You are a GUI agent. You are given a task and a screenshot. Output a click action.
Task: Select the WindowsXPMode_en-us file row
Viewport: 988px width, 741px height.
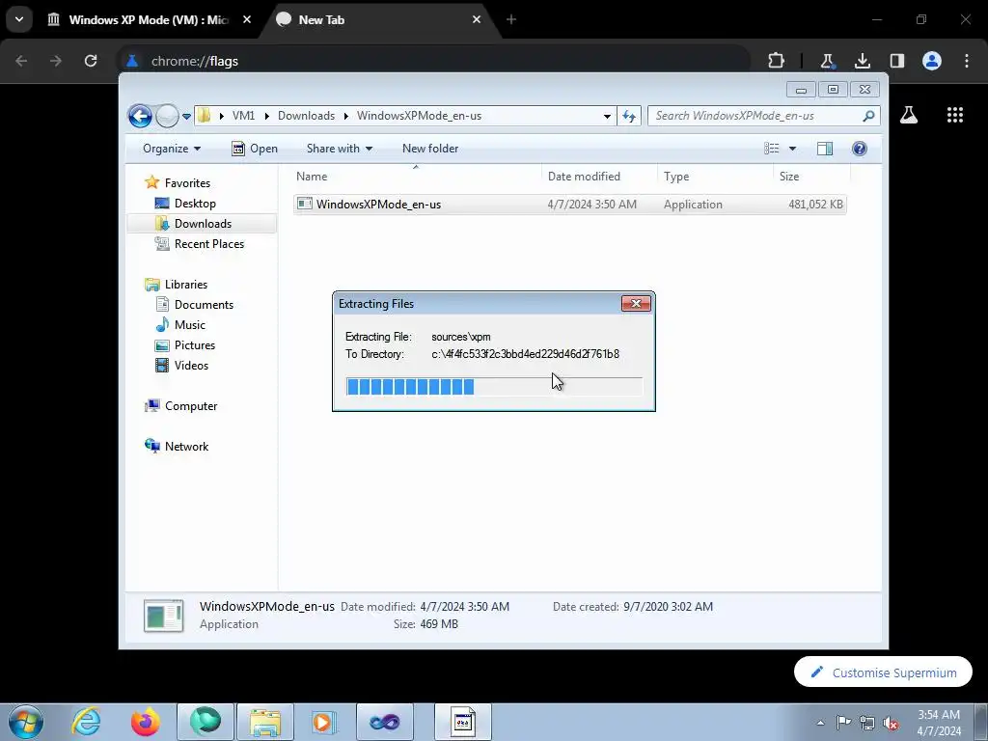[569, 205]
